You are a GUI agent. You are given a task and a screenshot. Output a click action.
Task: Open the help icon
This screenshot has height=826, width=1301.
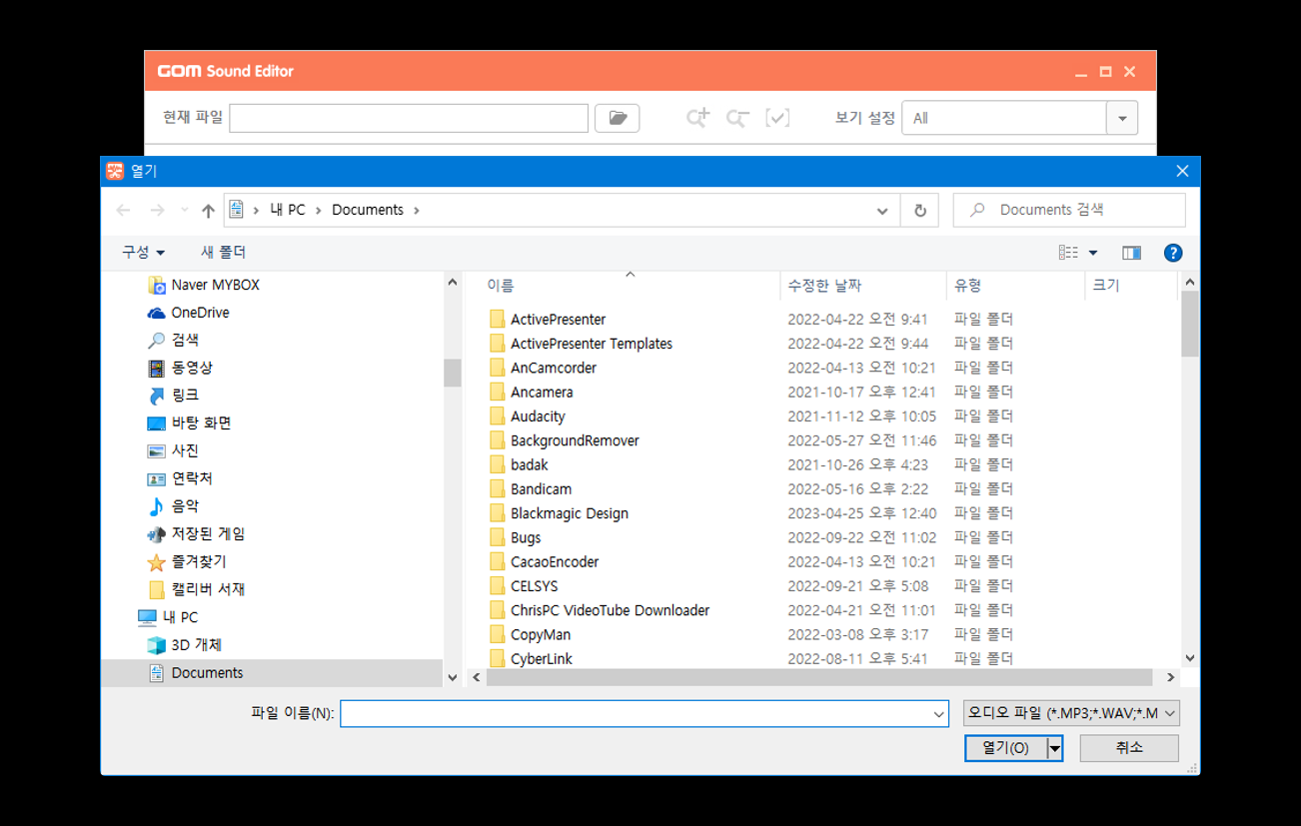[1173, 253]
